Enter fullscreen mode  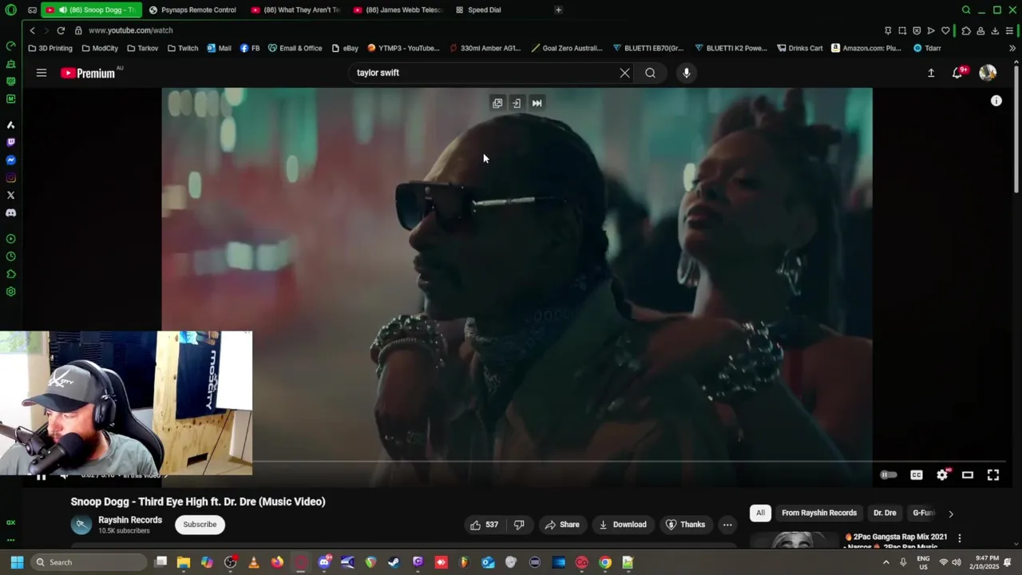point(993,475)
